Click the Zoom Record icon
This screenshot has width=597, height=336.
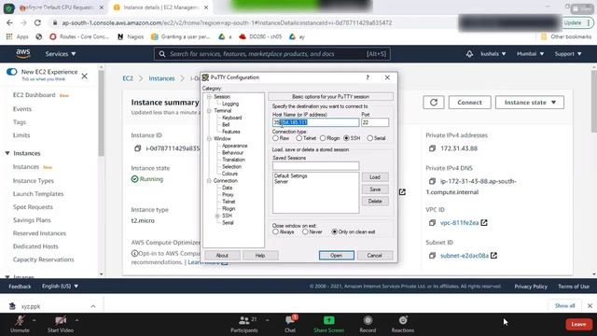(368, 320)
